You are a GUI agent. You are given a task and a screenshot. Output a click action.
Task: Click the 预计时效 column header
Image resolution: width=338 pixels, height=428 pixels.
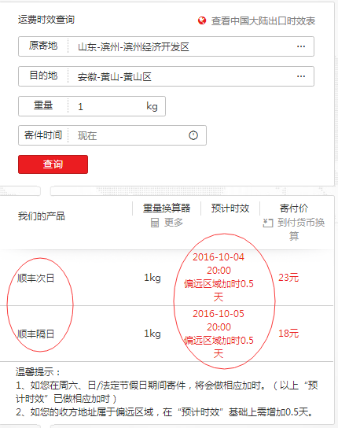(x=230, y=208)
